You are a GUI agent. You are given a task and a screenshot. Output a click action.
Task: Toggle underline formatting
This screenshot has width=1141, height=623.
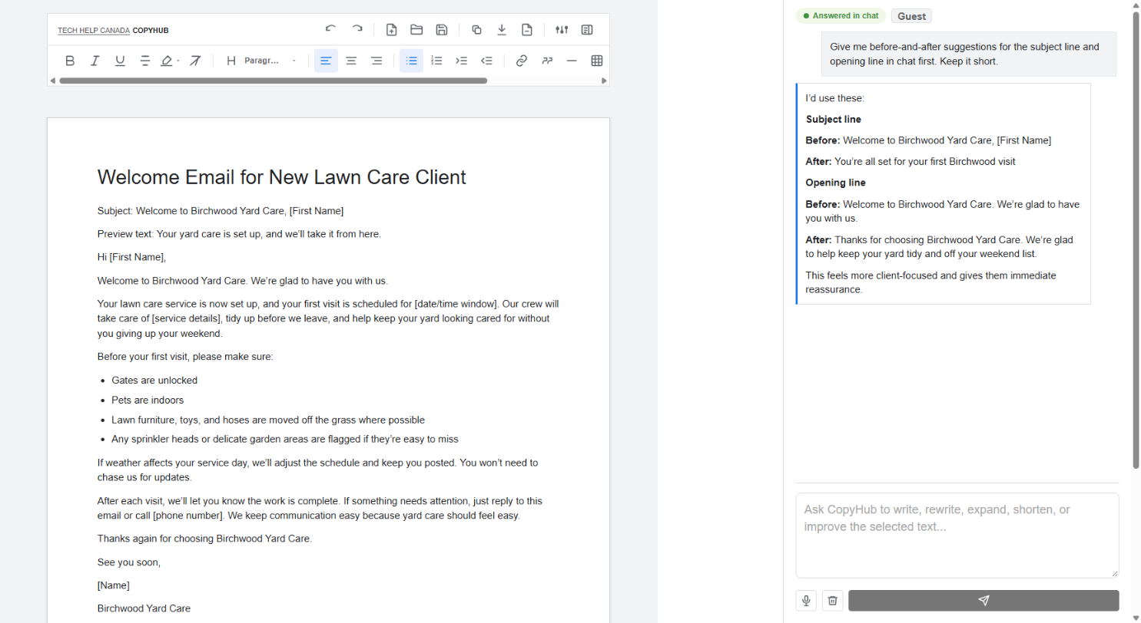coord(120,61)
